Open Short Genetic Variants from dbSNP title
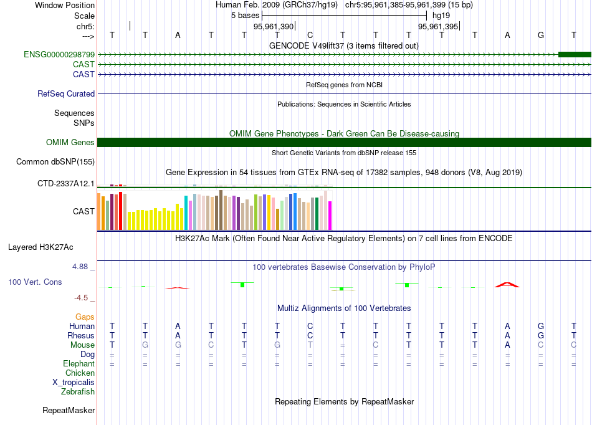592x425 pixels. [344, 153]
